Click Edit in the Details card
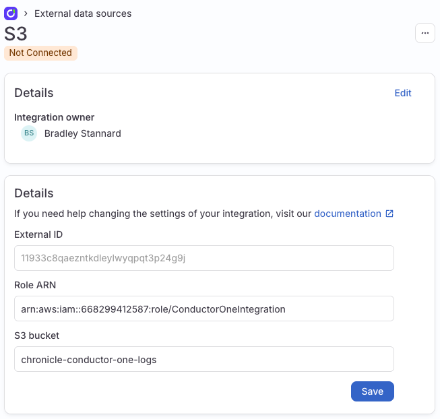440x419 pixels. click(x=403, y=93)
